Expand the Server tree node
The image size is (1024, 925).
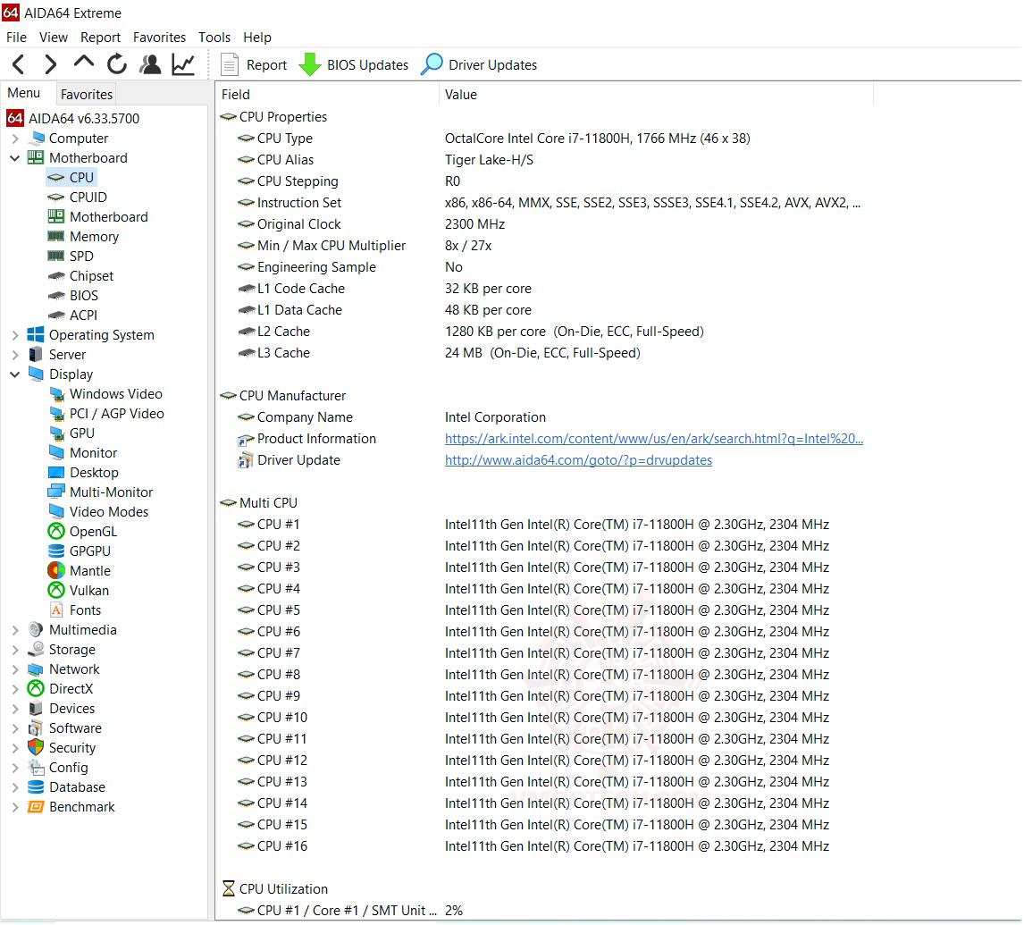pos(15,355)
